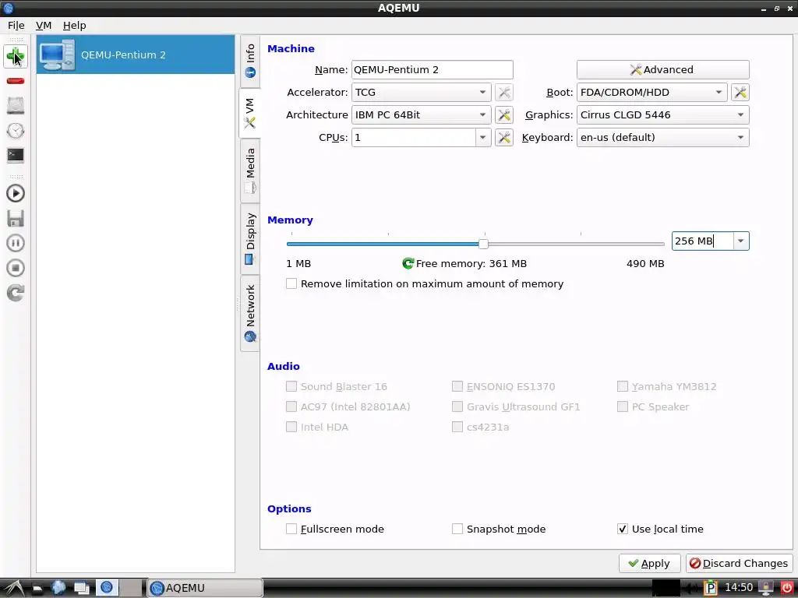The image size is (798, 598).
Task: Open the terminal console icon in toolbar
Action: click(x=16, y=155)
